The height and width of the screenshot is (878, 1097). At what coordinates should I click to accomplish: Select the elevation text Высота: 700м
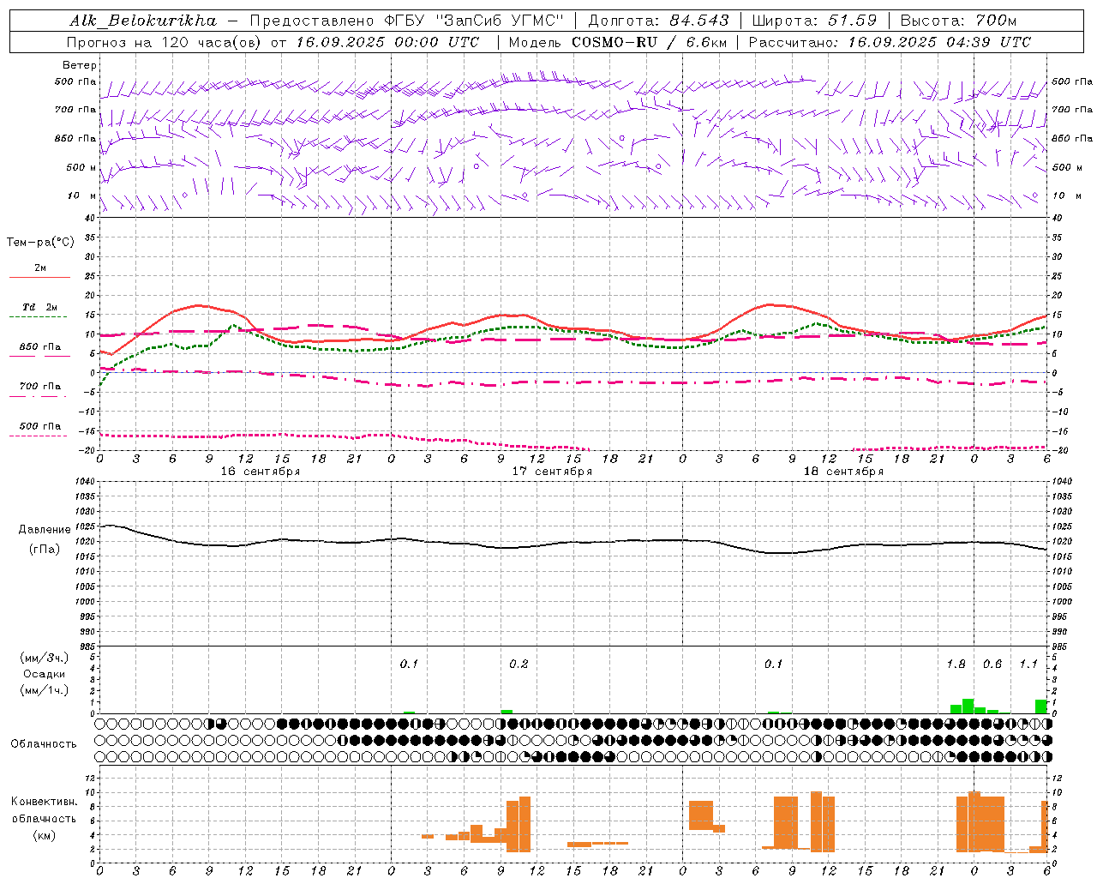point(959,20)
